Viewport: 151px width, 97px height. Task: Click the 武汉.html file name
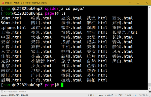point(97,18)
